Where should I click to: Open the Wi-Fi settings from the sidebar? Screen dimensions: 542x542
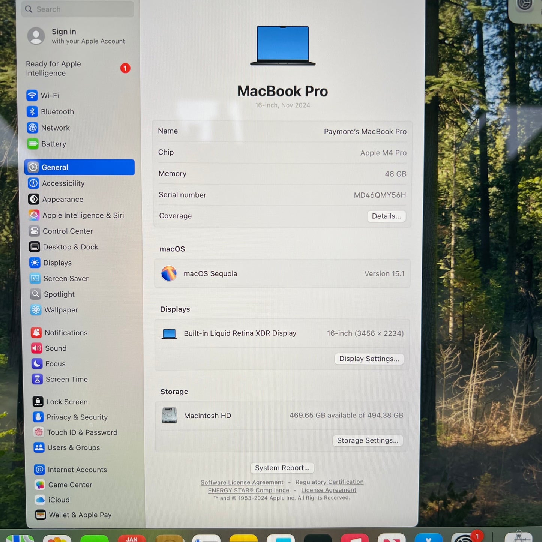(49, 96)
